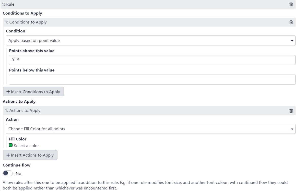The width and height of the screenshot is (297, 191).
Task: Click caret arrow of 'Apply based on point value'
Action: point(292,41)
